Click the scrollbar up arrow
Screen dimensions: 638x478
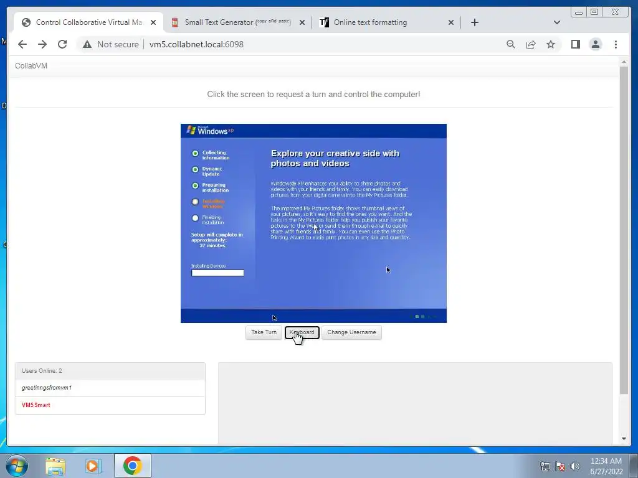click(624, 62)
